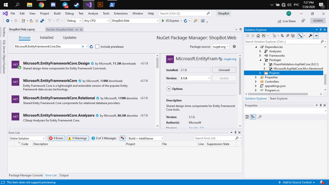The image size is (329, 185).
Task: Refresh the NuGet package search results
Action: click(x=91, y=47)
